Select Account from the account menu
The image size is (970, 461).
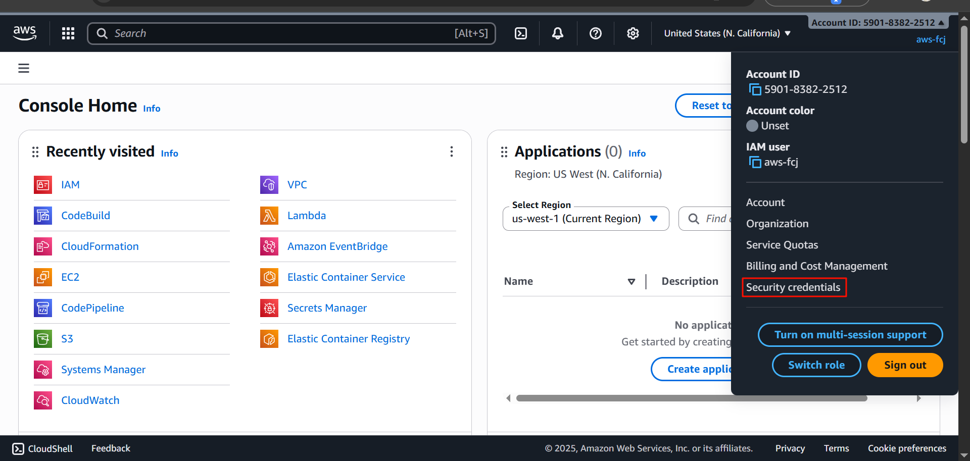point(765,202)
